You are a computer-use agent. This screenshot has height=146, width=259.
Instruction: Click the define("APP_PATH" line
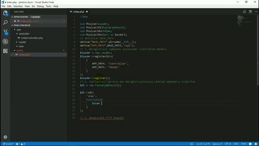107,45
